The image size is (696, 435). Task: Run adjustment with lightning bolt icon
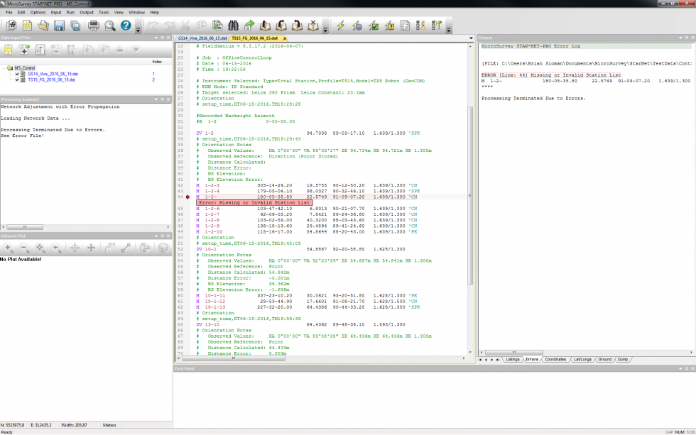pos(340,26)
